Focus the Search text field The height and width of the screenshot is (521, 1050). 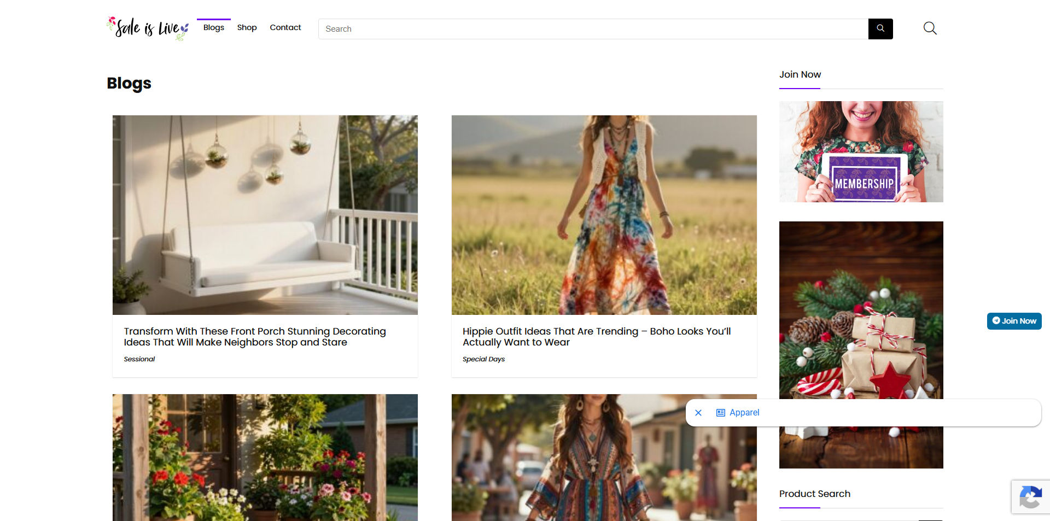593,29
